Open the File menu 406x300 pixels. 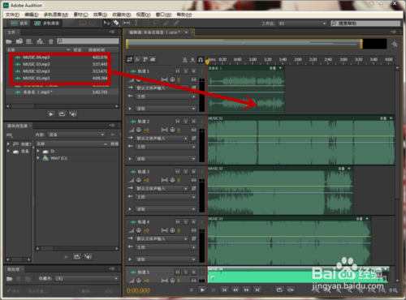tap(12, 15)
